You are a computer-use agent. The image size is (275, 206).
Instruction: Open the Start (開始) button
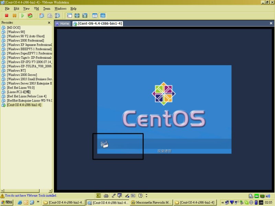pyautogui.click(x=7, y=203)
